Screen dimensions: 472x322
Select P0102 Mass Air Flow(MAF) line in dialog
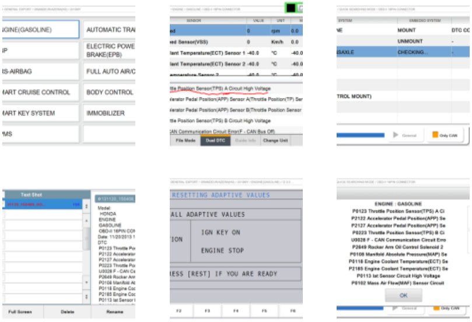(x=398, y=283)
